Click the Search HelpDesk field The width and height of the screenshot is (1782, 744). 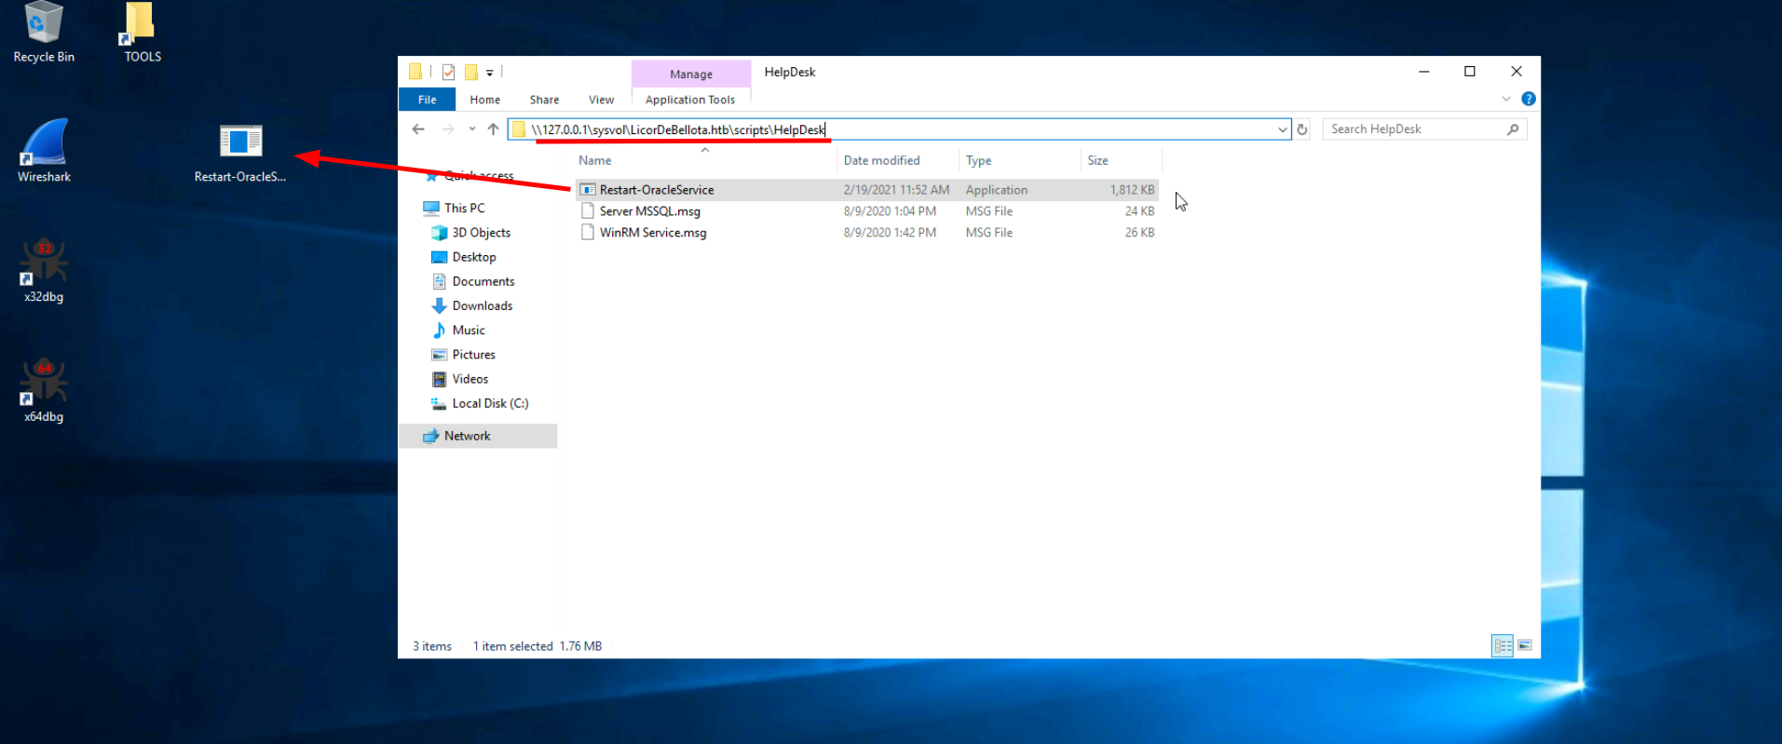[x=1414, y=129]
